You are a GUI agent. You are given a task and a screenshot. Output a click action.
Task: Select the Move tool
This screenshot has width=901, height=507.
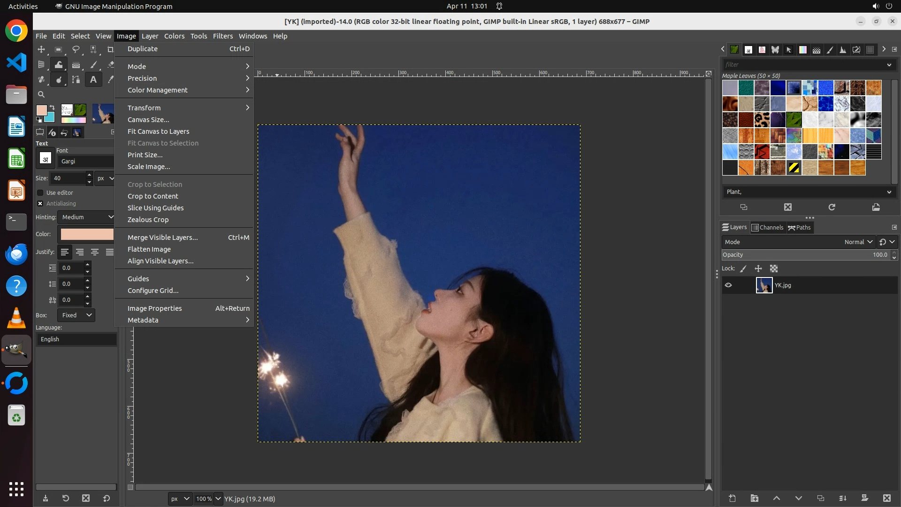(x=41, y=49)
